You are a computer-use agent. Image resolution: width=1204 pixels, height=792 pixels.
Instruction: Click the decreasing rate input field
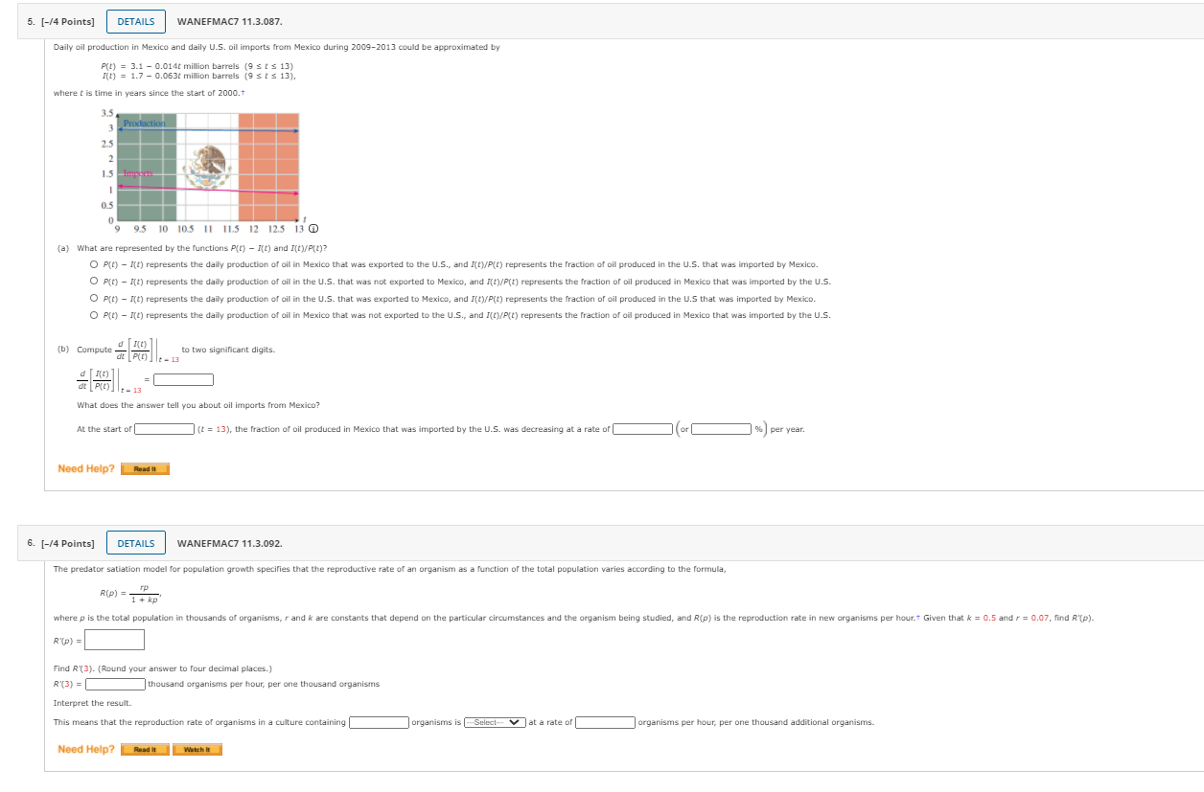(643, 429)
